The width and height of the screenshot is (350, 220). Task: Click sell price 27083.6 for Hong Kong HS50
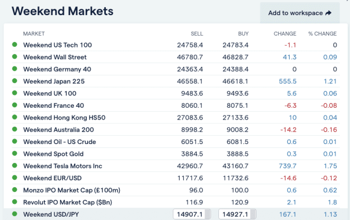coord(190,118)
